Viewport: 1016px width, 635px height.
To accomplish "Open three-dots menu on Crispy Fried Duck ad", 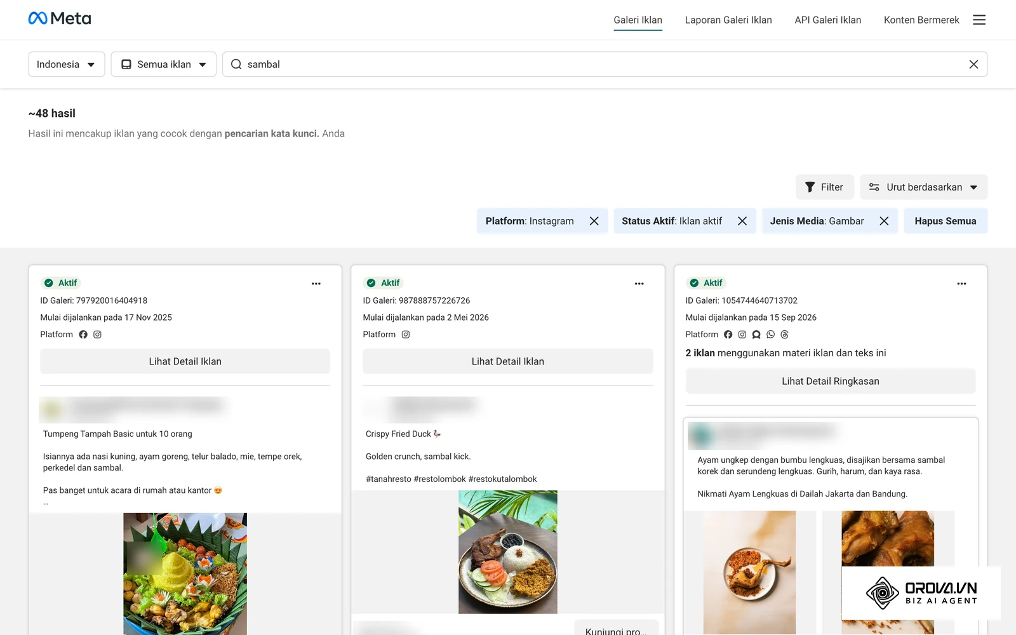I will click(x=639, y=283).
